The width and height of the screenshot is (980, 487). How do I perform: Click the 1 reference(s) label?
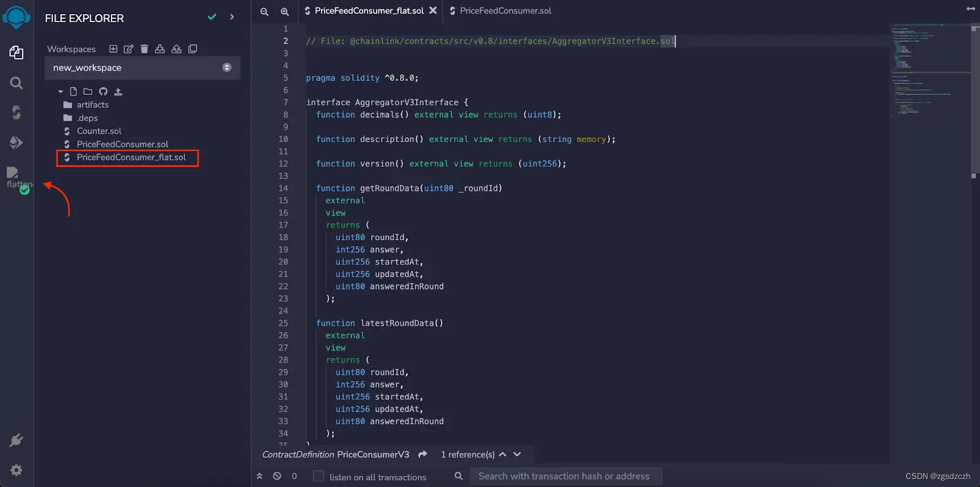(x=467, y=455)
